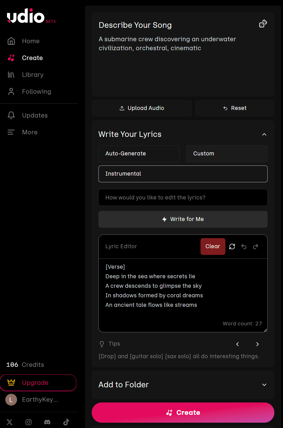Collapse the Write Your Lyrics section
Viewport: 283px width, 428px height.
(x=264, y=135)
